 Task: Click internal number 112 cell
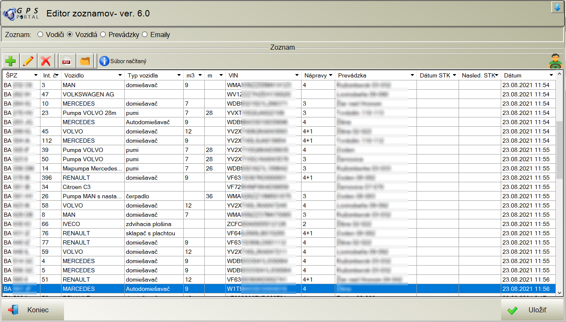(51, 141)
